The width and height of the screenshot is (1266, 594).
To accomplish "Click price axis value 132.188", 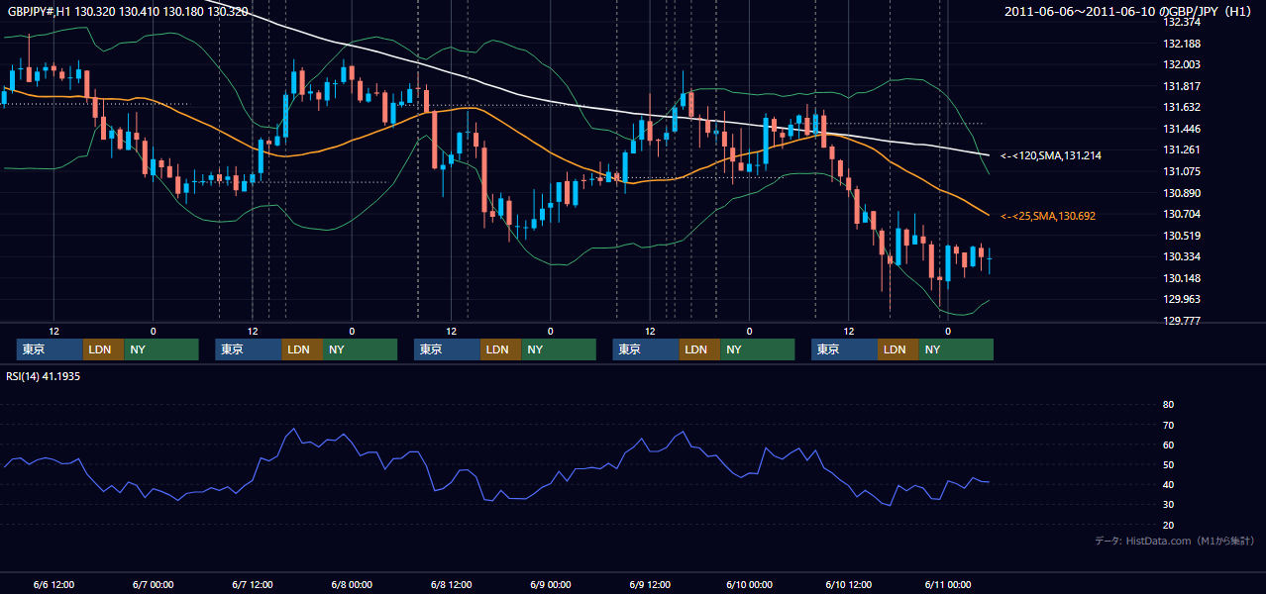I will click(1182, 44).
